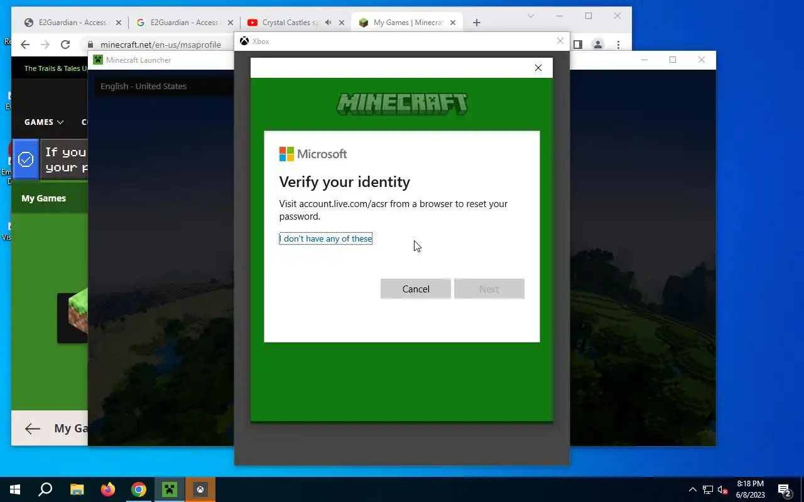
Task: Open File Explorer from the taskbar
Action: 77,489
